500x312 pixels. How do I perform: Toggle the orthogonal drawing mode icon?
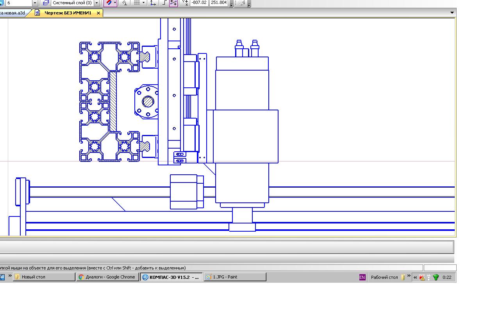pyautogui.click(x=164, y=3)
